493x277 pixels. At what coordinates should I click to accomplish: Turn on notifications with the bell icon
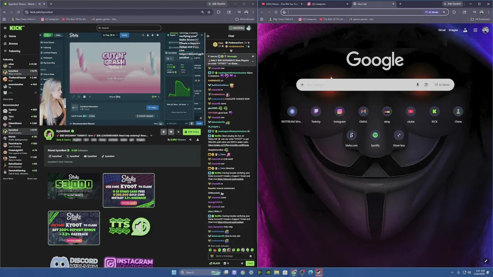(163, 132)
